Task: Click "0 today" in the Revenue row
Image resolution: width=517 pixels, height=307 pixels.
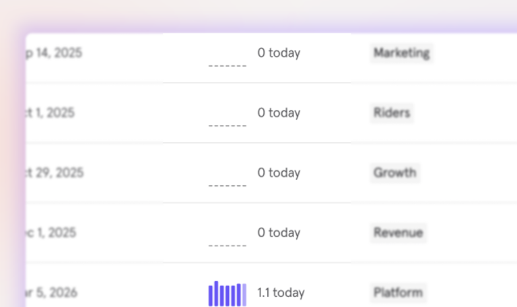Action: click(x=279, y=233)
